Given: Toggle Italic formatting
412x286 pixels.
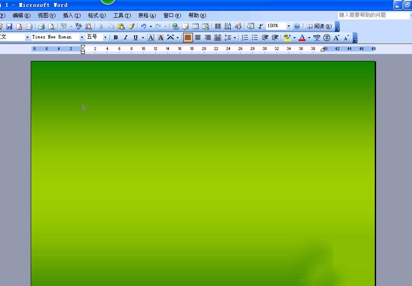Looking at the screenshot, I should pyautogui.click(x=126, y=38).
